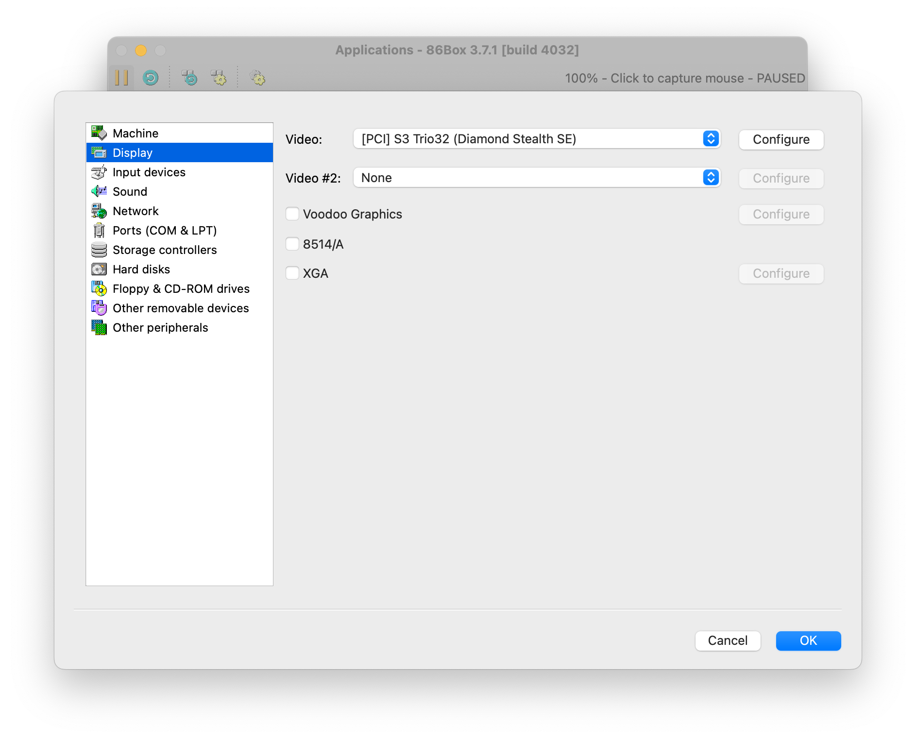The height and width of the screenshot is (741, 916).
Task: Open the Video #2 dropdown
Action: click(537, 178)
